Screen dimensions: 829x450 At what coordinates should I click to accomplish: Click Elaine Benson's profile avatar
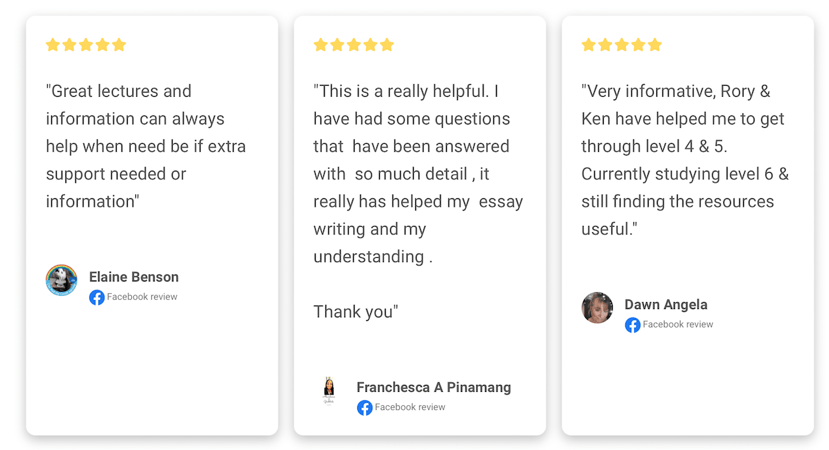tap(61, 280)
